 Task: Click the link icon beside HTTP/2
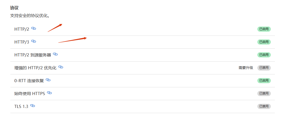(34, 29)
